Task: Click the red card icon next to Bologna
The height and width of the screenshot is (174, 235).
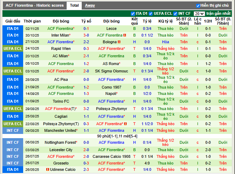Action: (x=119, y=42)
